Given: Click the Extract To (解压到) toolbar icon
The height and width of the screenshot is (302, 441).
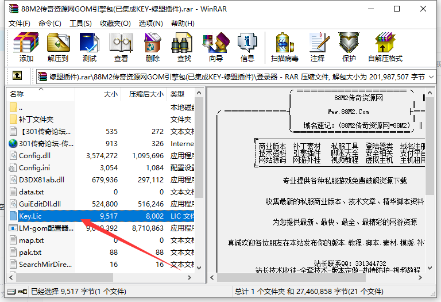Looking at the screenshot, I should click(x=58, y=43).
